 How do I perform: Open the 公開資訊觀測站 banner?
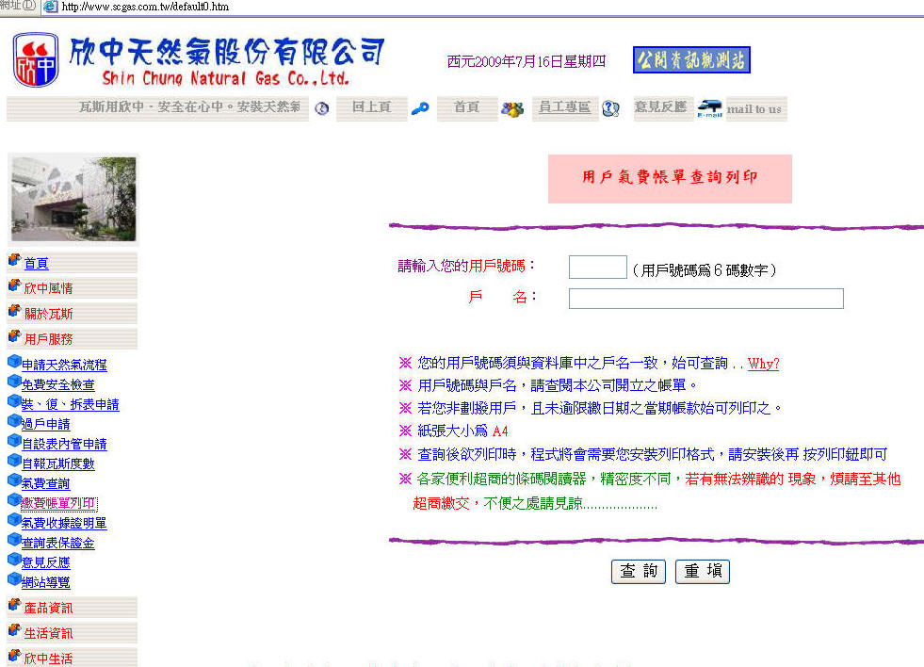coord(691,60)
